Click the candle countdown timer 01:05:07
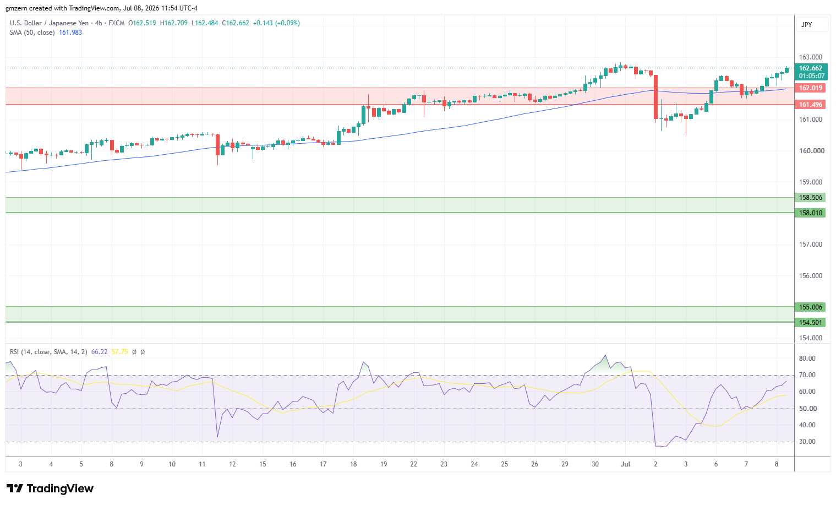 (x=812, y=76)
